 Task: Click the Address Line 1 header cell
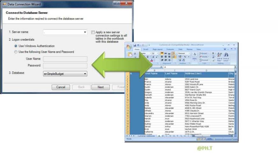pos(206,75)
